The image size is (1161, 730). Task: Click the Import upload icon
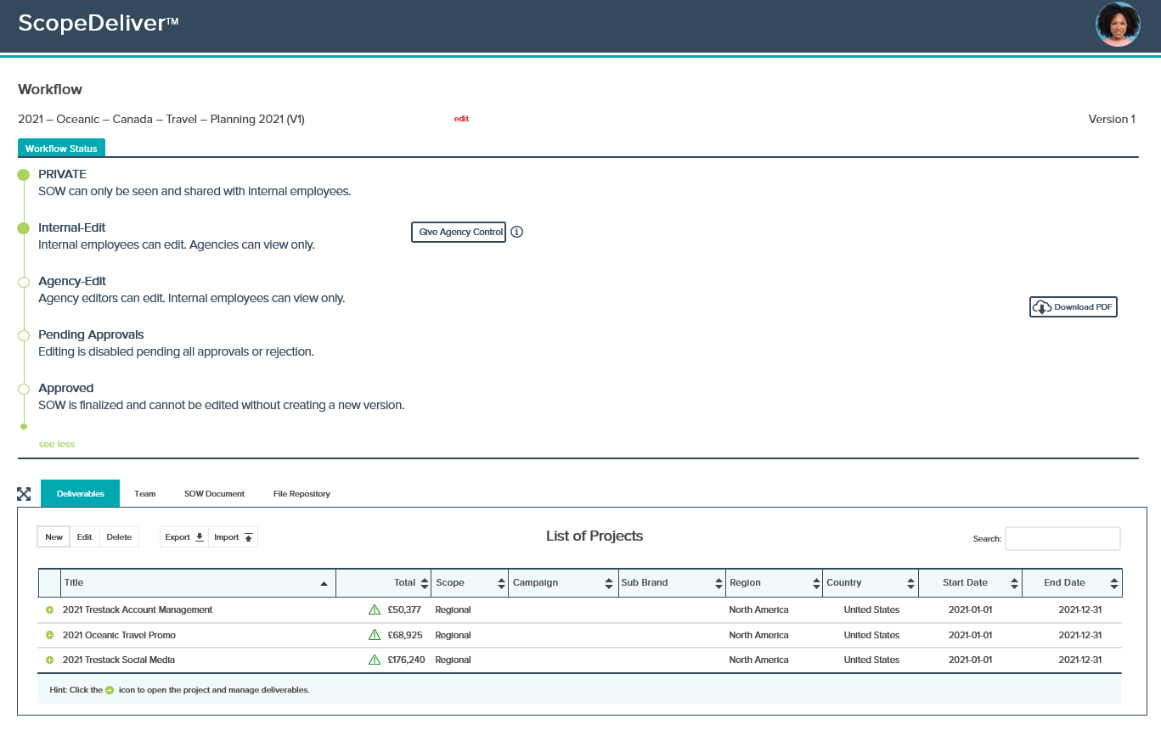[x=246, y=536]
